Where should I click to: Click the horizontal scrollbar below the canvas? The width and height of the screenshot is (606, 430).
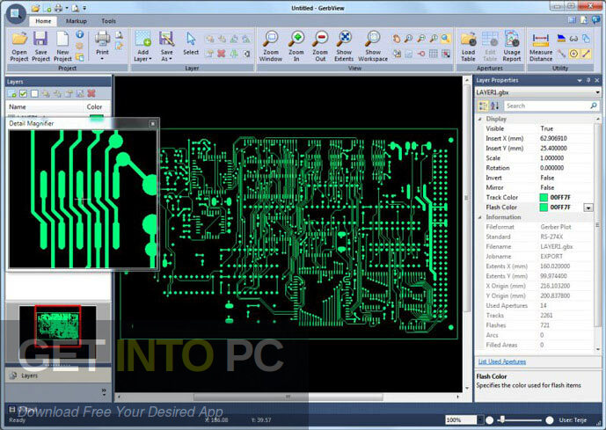(288, 397)
